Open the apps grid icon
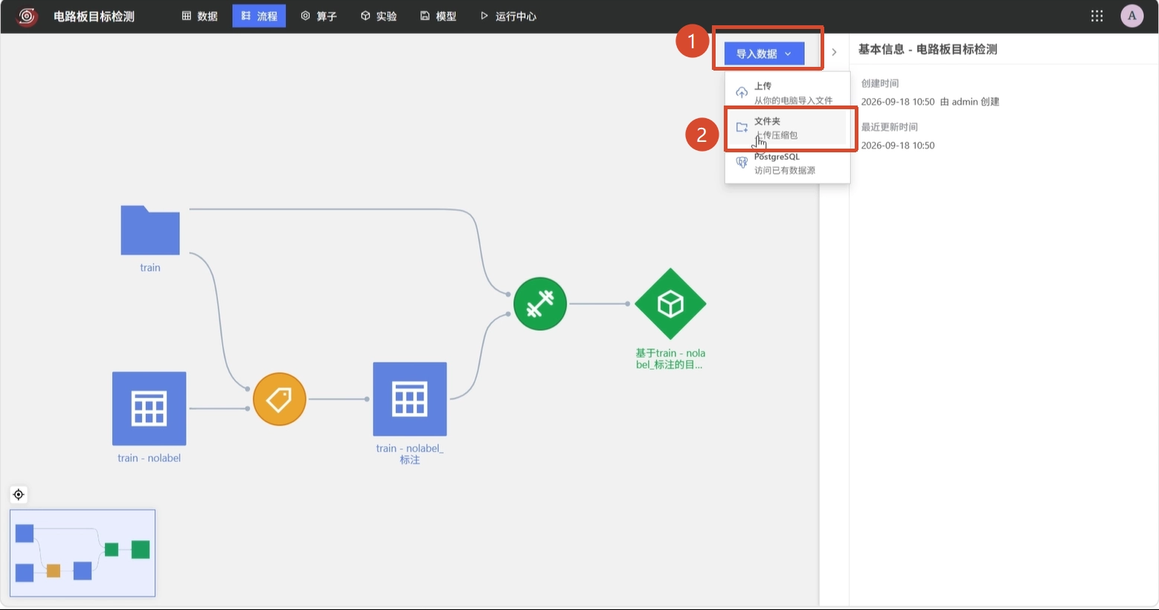This screenshot has height=610, width=1159. 1097,16
